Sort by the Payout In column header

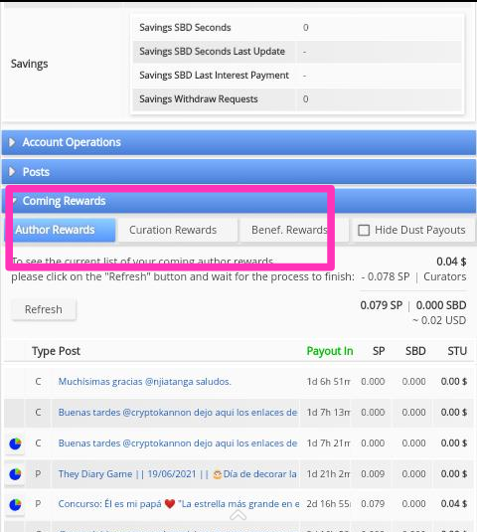pos(330,351)
